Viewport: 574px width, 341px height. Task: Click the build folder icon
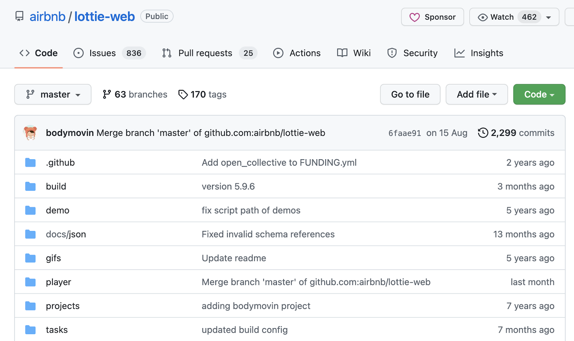pyautogui.click(x=30, y=186)
